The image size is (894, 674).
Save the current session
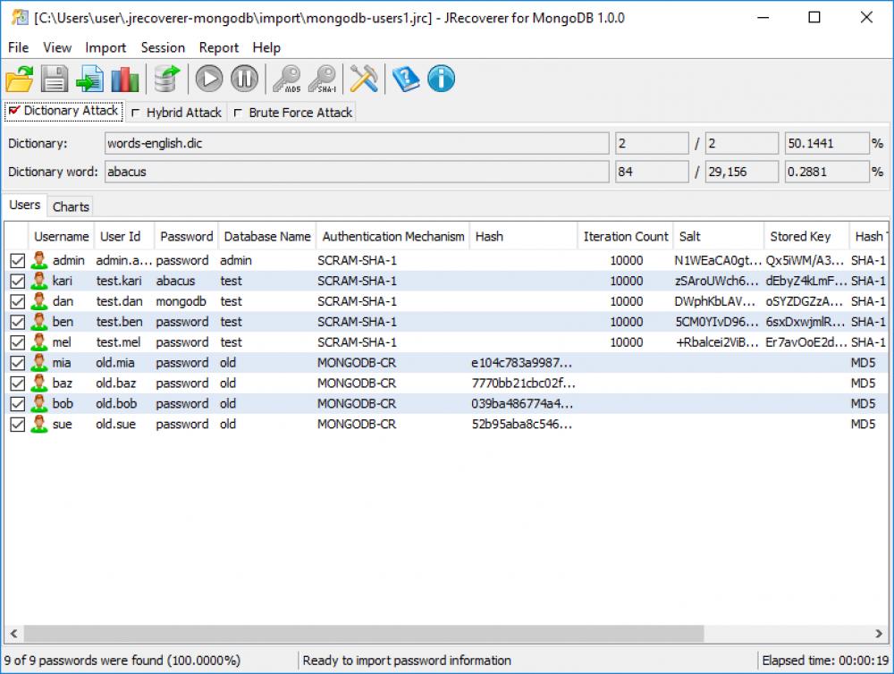pos(54,79)
